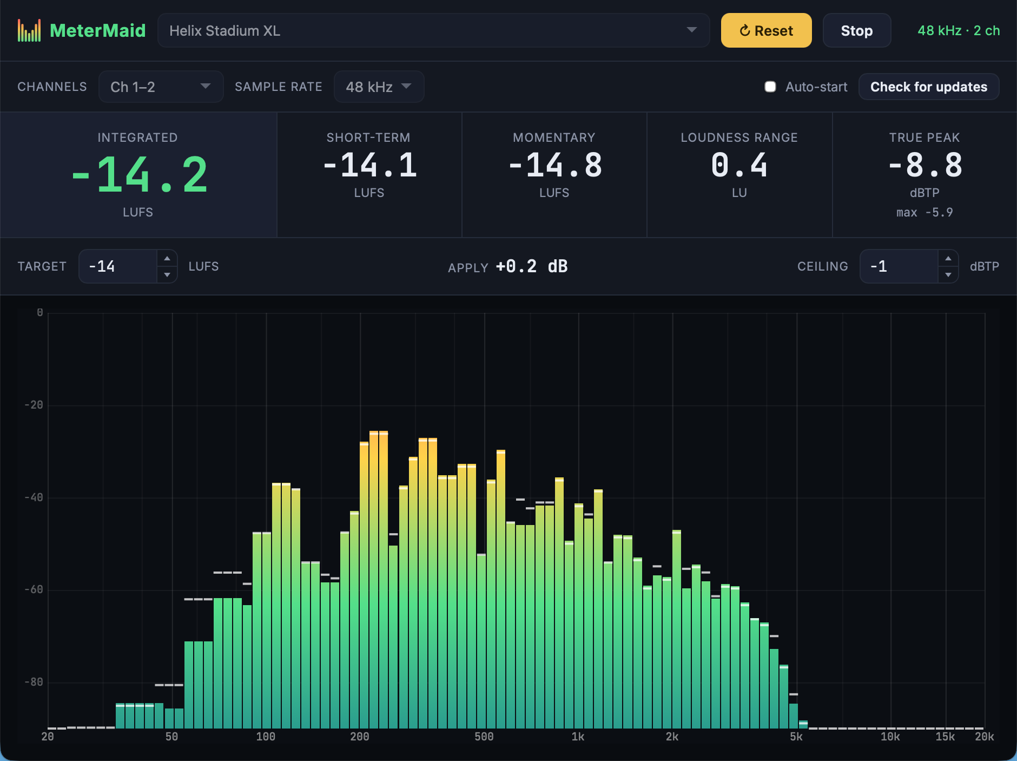Viewport: 1017px width, 761px height.
Task: Click the MeterMaid logo bars icon
Action: (29, 30)
